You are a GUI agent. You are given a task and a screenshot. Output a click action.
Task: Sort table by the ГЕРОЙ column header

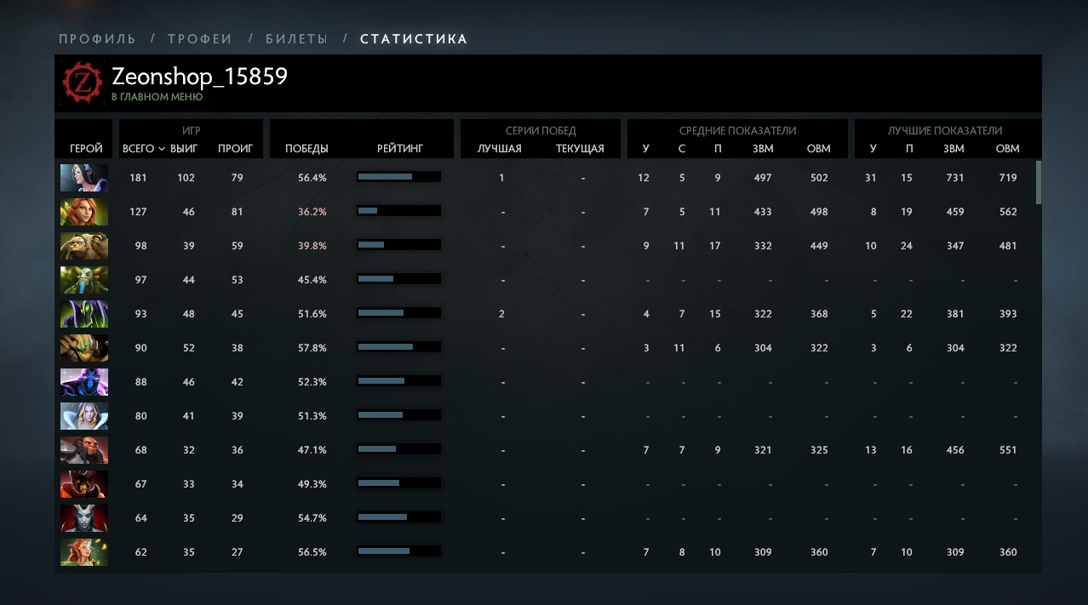[86, 149]
